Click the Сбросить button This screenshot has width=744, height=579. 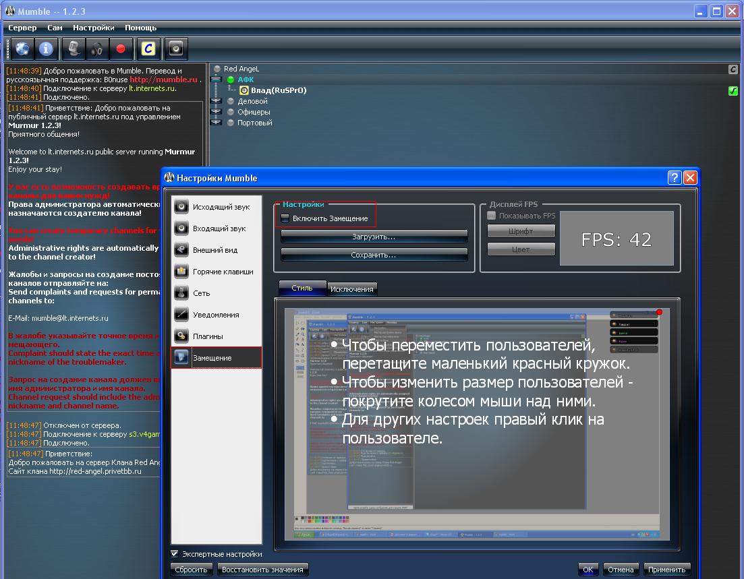pos(191,569)
